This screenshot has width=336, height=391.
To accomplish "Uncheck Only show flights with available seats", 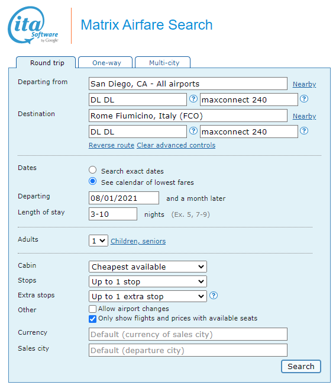I will [92, 319].
